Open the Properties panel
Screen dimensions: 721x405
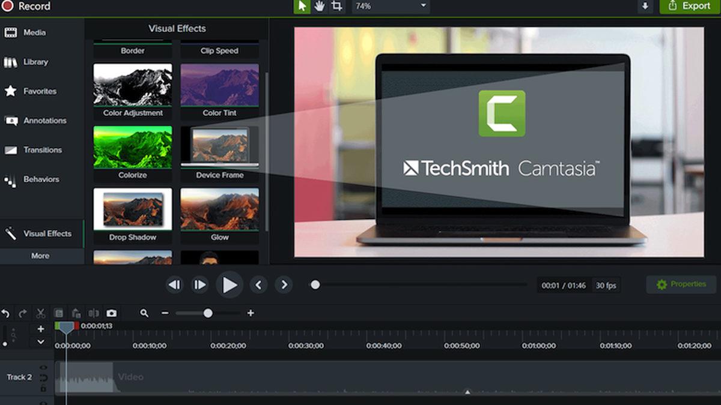point(681,284)
